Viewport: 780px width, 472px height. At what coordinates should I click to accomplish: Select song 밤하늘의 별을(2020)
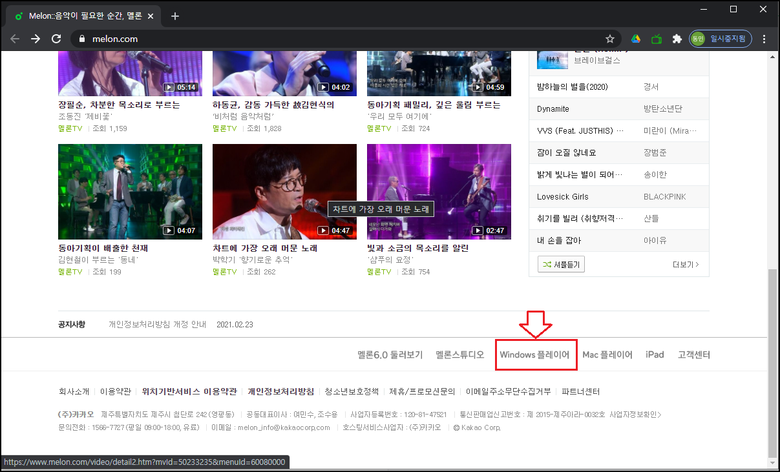pos(573,87)
